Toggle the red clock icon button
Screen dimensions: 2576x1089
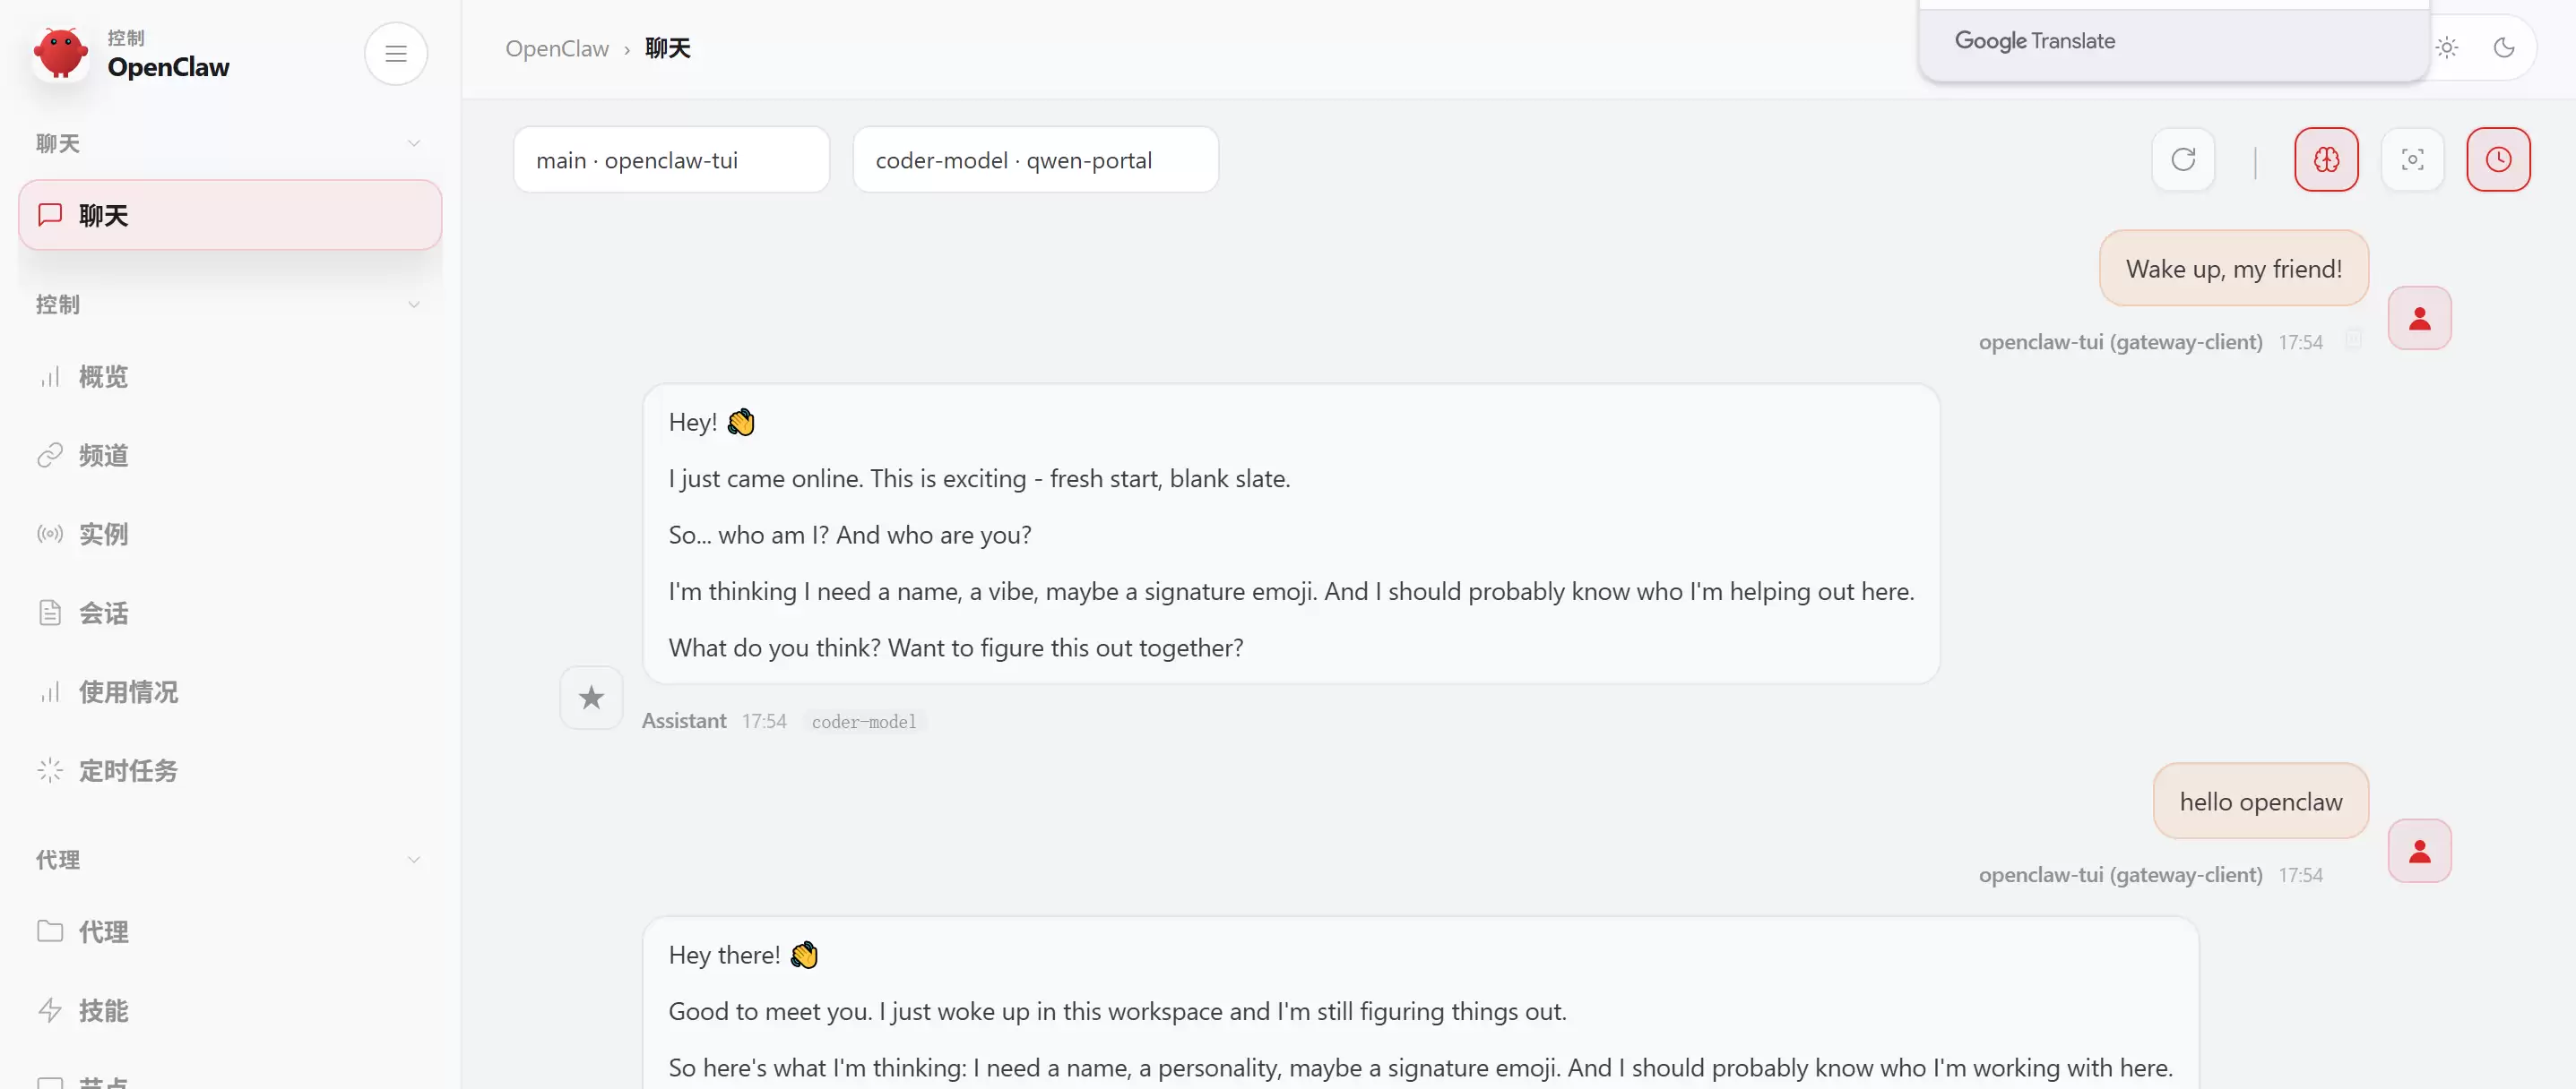pos(2498,159)
